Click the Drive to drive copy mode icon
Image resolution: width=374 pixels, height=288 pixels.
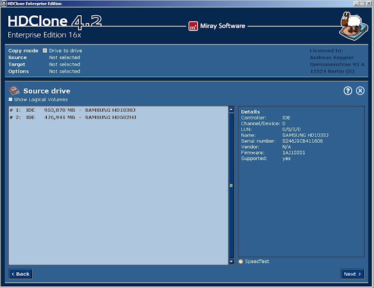(x=44, y=50)
